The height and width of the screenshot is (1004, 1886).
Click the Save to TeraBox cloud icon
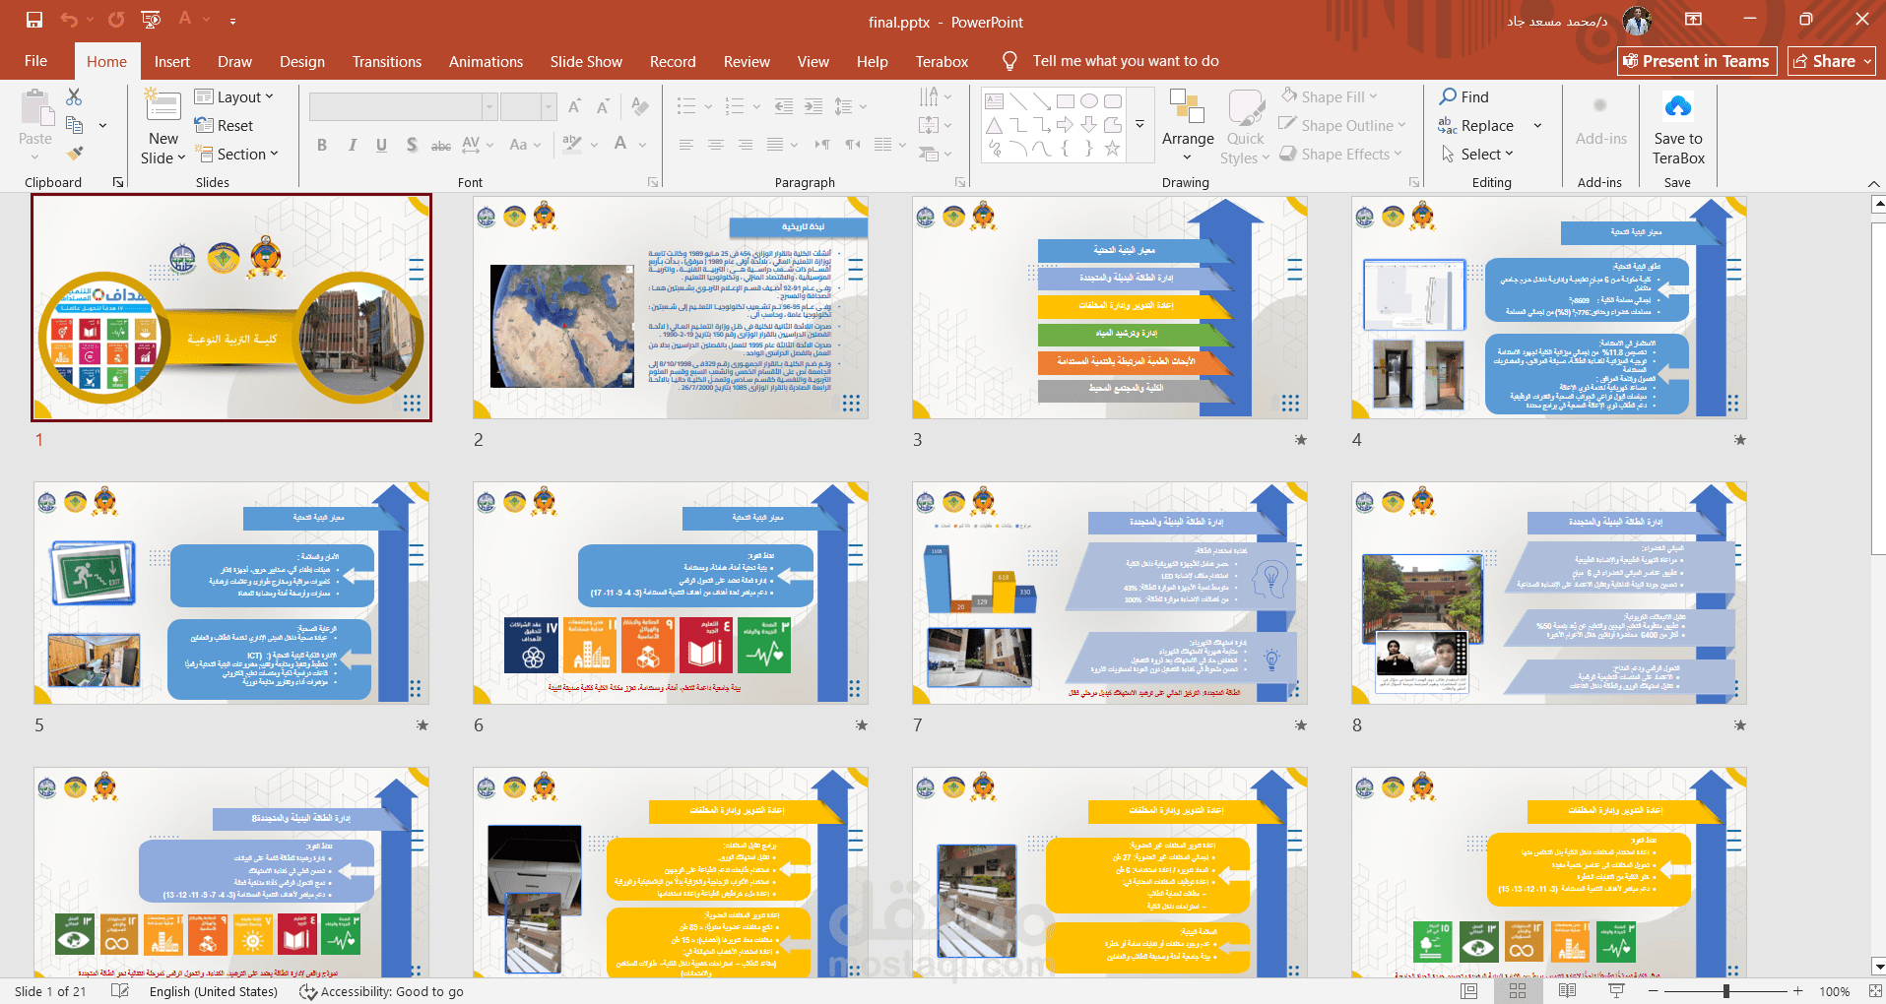[x=1678, y=105]
